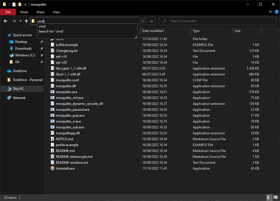280x201 pixels.
Task: Select the NOTICE.md file icon
Action: point(52,139)
